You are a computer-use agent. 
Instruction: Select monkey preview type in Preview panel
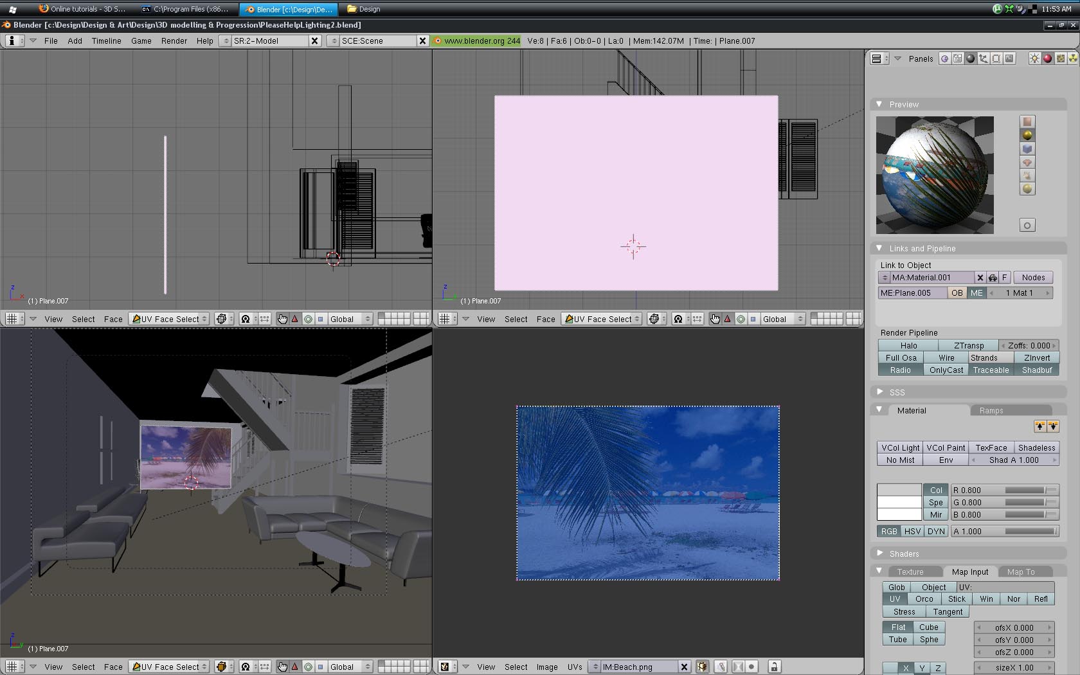click(x=1027, y=162)
